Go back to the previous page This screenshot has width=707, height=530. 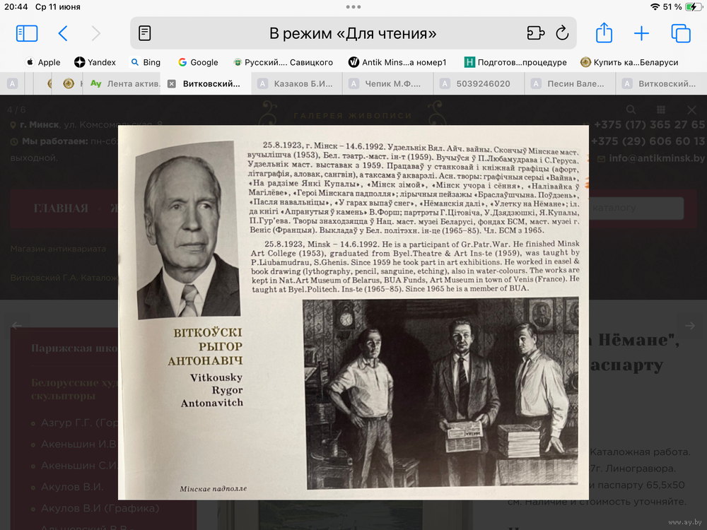coord(63,33)
